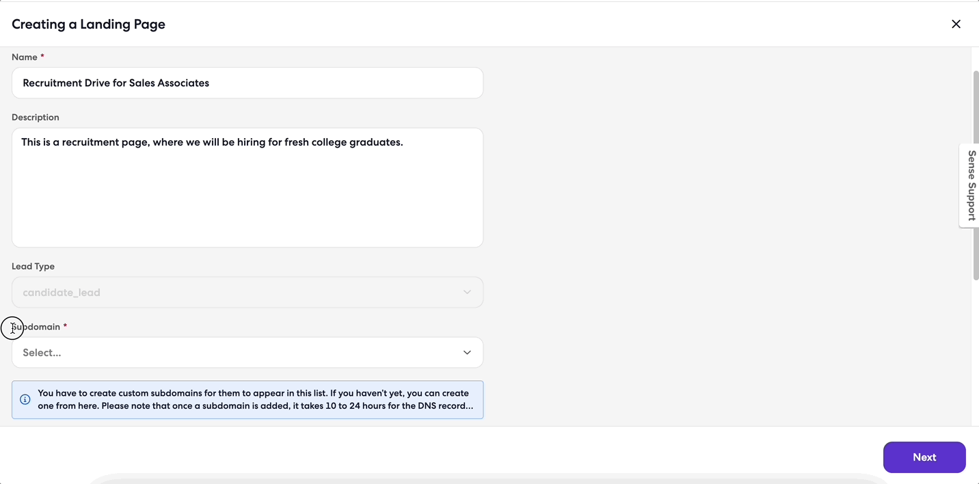The height and width of the screenshot is (484, 979).
Task: Click the 'Creating a Landing Page' title
Action: click(x=88, y=24)
